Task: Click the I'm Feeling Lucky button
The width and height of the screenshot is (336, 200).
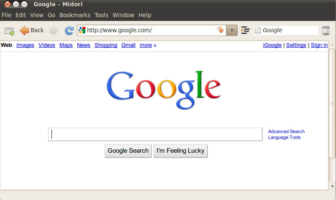Action: pos(180,151)
